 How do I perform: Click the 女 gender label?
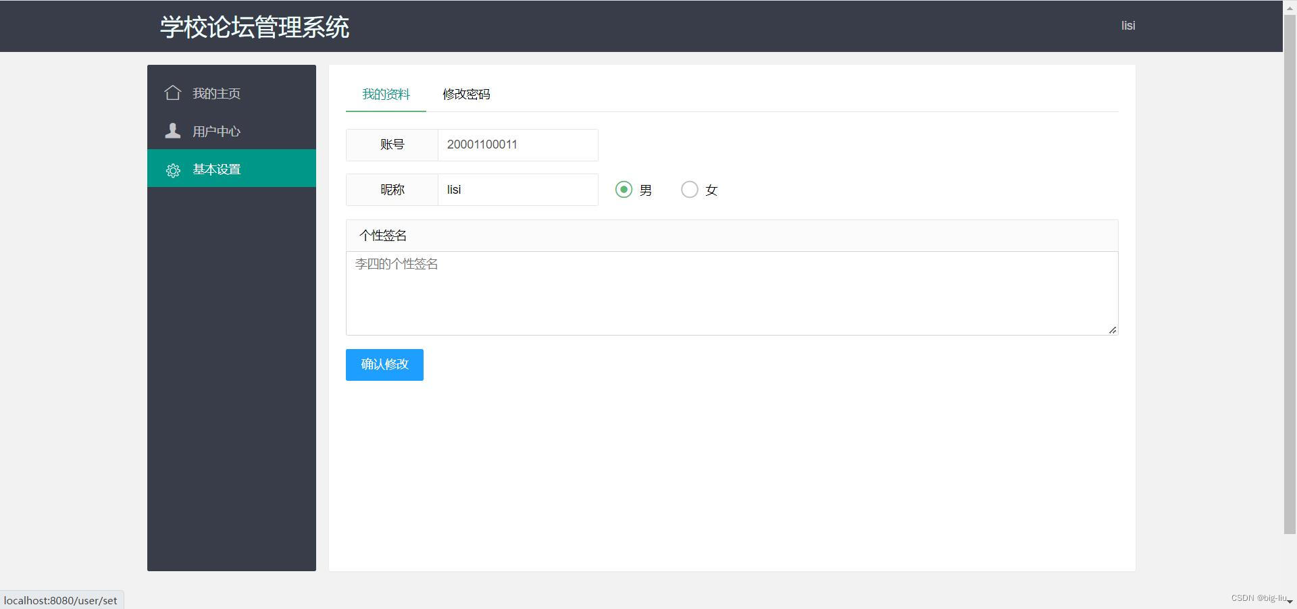coord(711,190)
